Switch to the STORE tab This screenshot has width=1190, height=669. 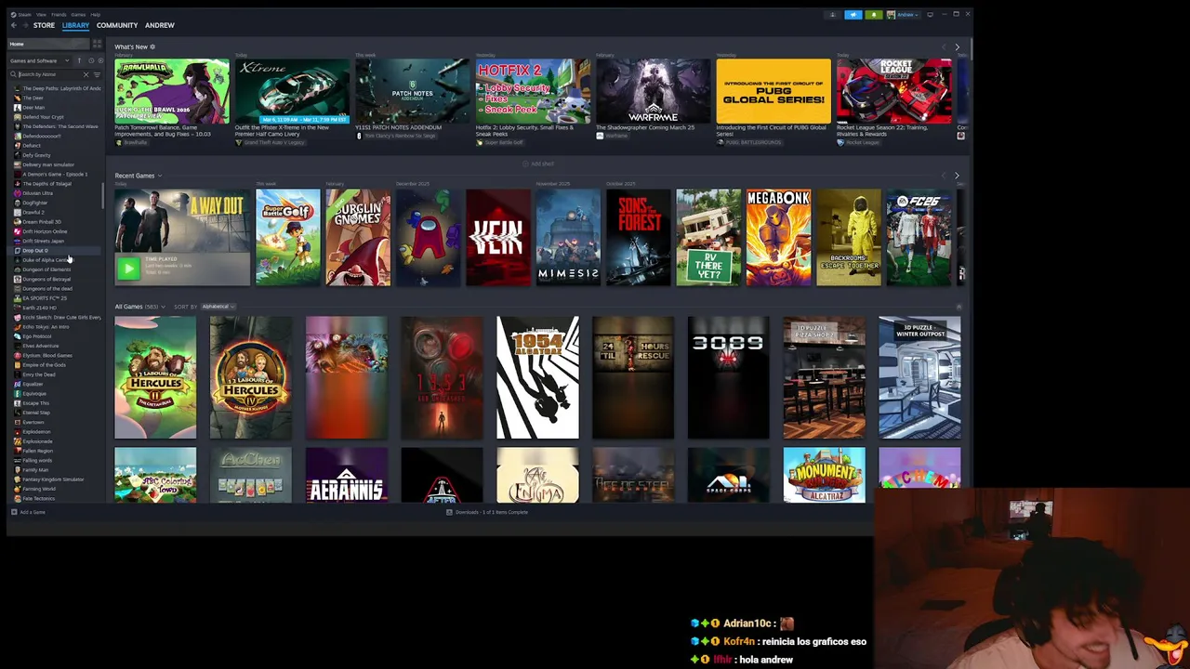tap(44, 25)
